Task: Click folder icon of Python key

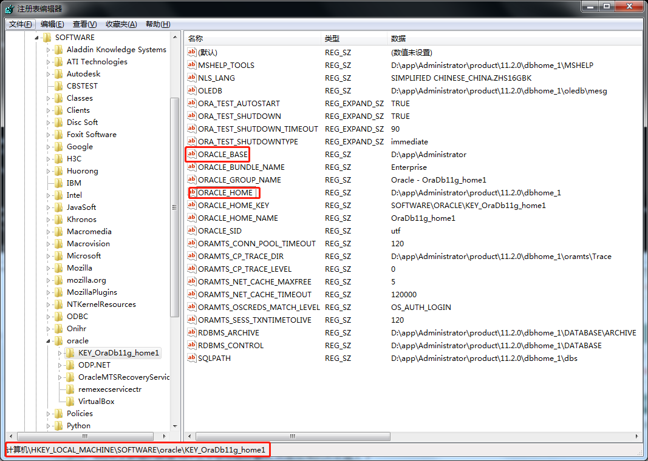Action: click(59, 425)
